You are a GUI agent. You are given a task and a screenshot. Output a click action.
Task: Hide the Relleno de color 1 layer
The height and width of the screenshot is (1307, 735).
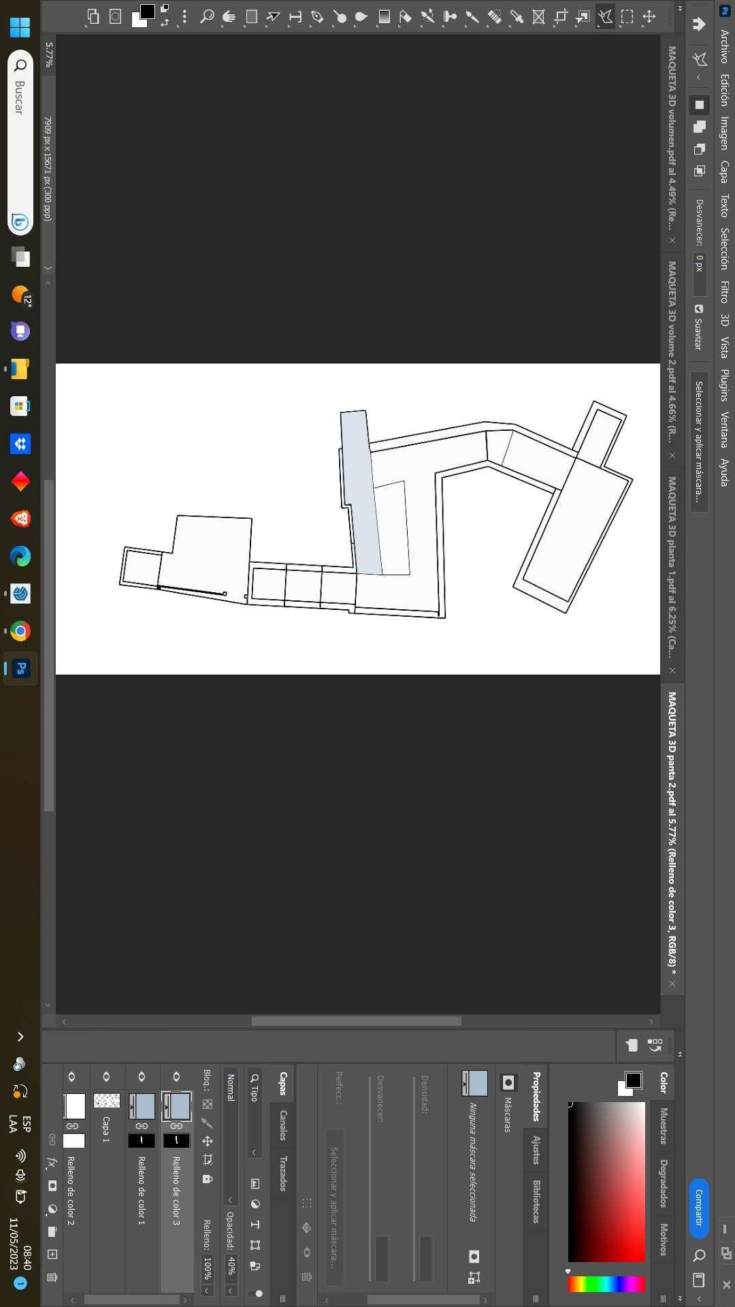(x=142, y=1076)
